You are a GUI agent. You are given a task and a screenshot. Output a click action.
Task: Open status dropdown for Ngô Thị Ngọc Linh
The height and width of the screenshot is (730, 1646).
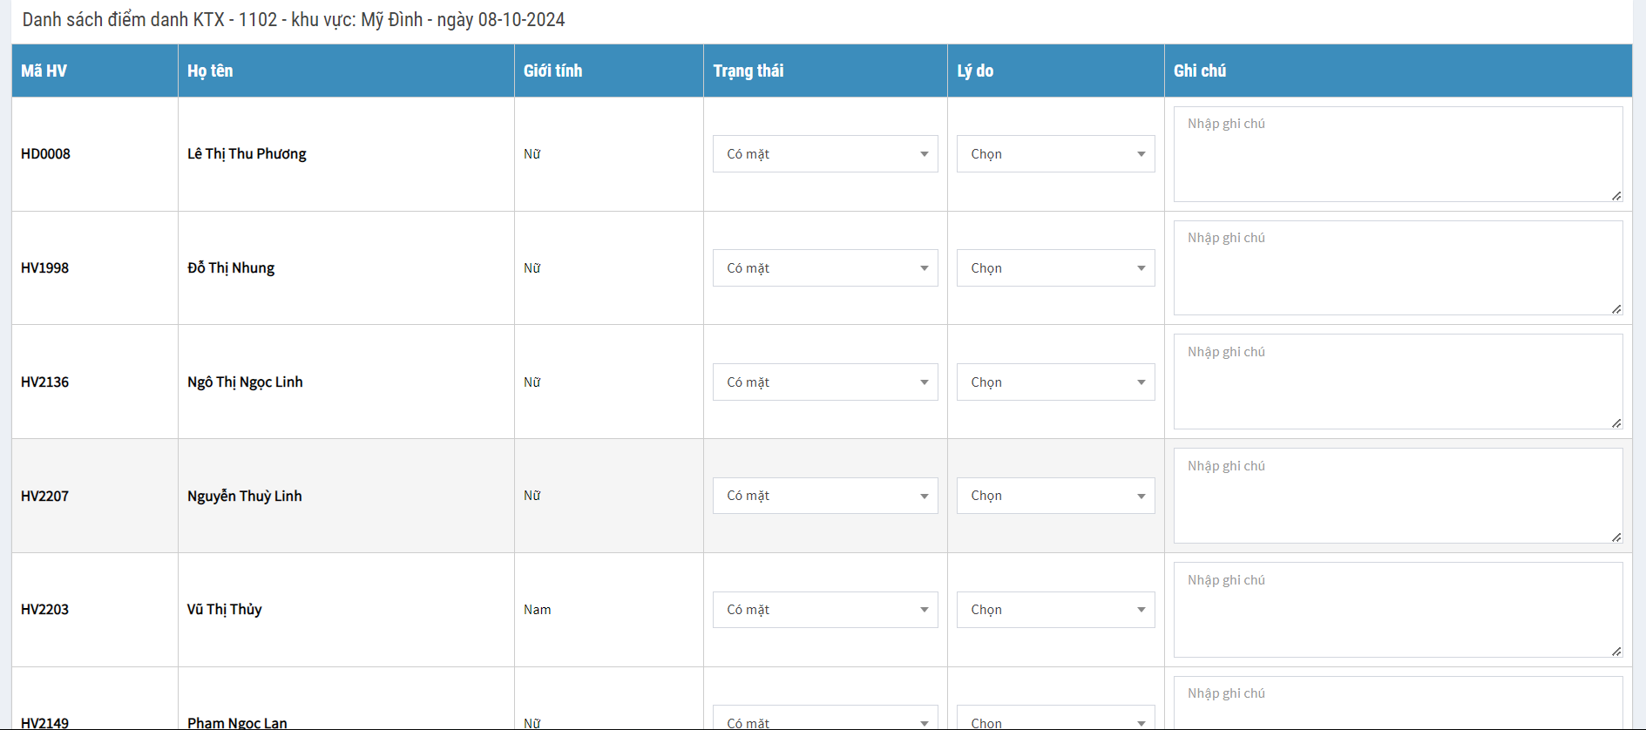click(824, 382)
